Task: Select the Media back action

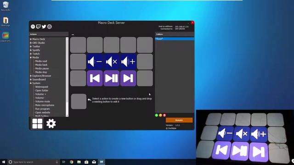Action: [41, 65]
